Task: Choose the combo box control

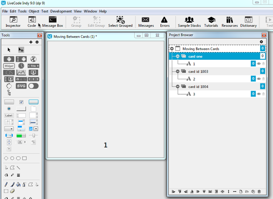Action: coord(33,129)
